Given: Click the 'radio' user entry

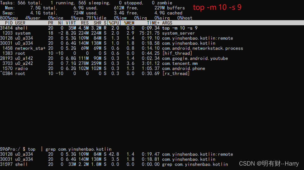Looking at the screenshot, I should (x=21, y=68).
